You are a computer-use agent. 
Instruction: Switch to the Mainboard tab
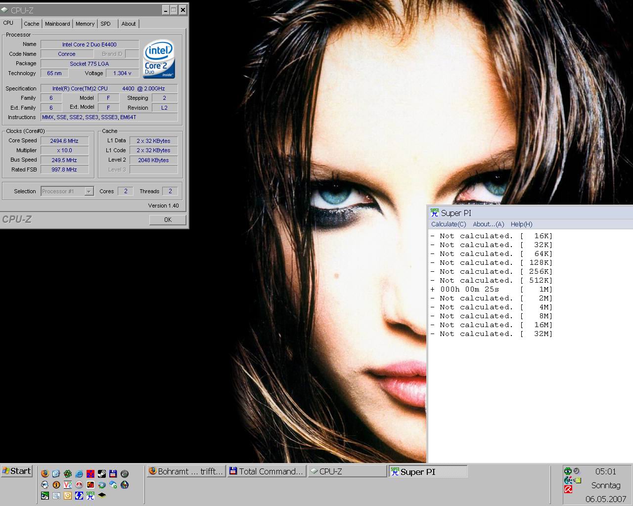pos(57,24)
